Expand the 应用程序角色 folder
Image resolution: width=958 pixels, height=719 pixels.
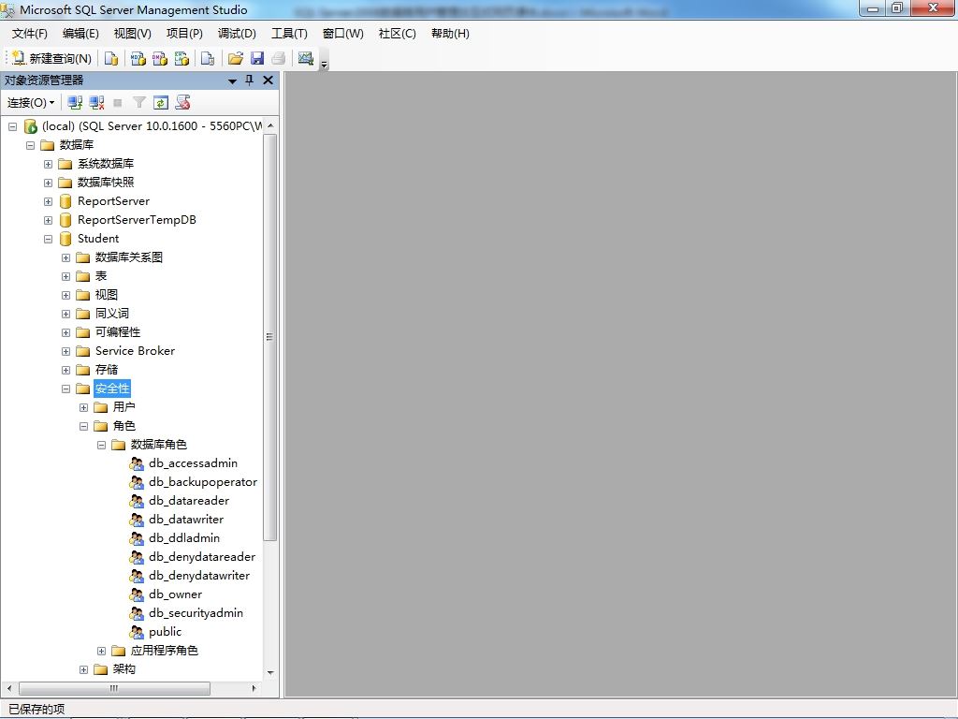pyautogui.click(x=101, y=652)
